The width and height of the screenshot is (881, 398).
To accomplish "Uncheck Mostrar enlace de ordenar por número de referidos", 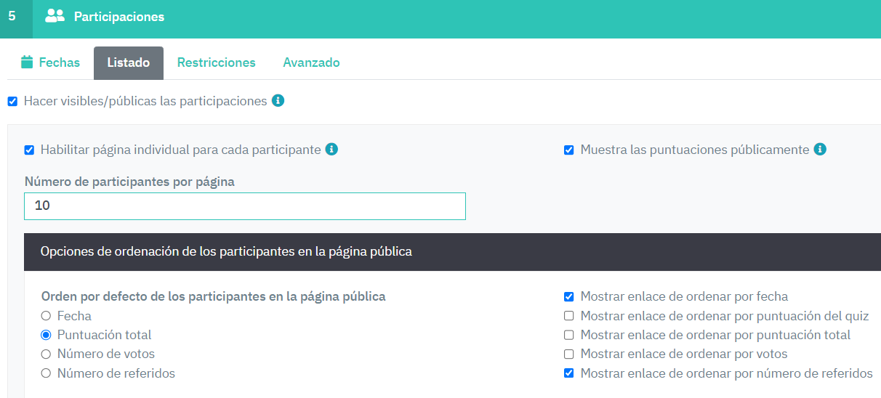I will pyautogui.click(x=569, y=373).
